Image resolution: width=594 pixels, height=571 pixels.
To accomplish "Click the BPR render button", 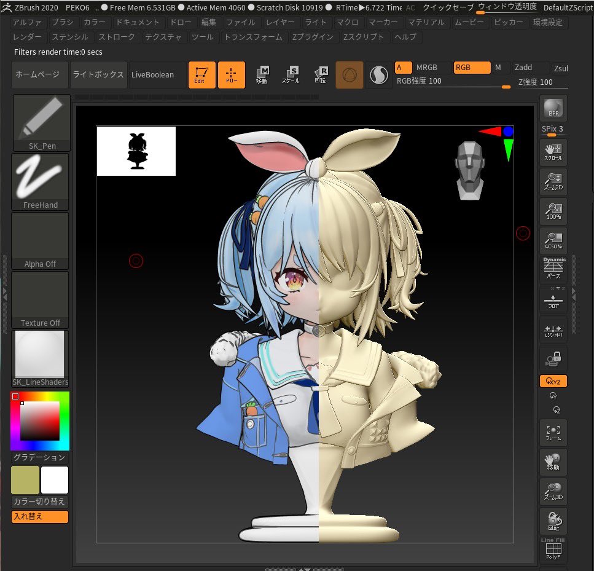I will click(x=553, y=108).
